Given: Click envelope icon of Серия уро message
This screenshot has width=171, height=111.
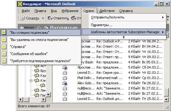Looking at the screenshot, I should pyautogui.click(x=65, y=73).
